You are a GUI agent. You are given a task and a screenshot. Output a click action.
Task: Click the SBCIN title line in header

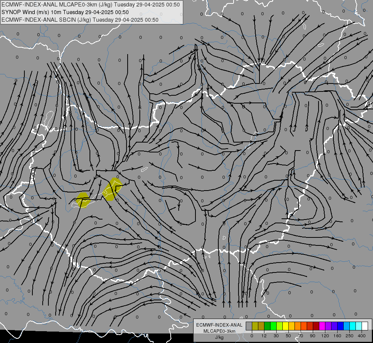click(x=80, y=20)
